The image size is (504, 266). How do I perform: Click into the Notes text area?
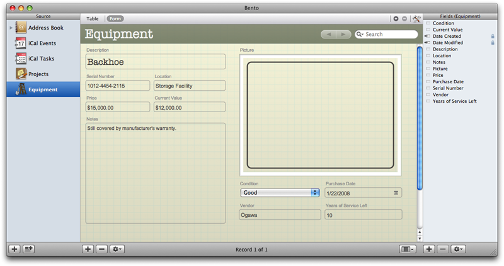pos(156,173)
